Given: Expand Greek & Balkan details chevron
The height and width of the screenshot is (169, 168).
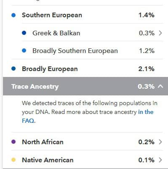Looking at the screenshot, I should [160, 33].
